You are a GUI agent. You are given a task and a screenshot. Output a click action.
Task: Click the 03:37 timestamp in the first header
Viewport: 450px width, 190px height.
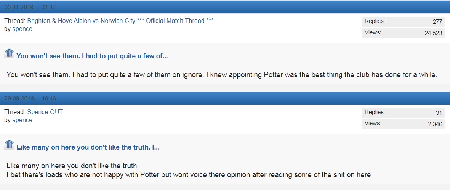pos(48,7)
